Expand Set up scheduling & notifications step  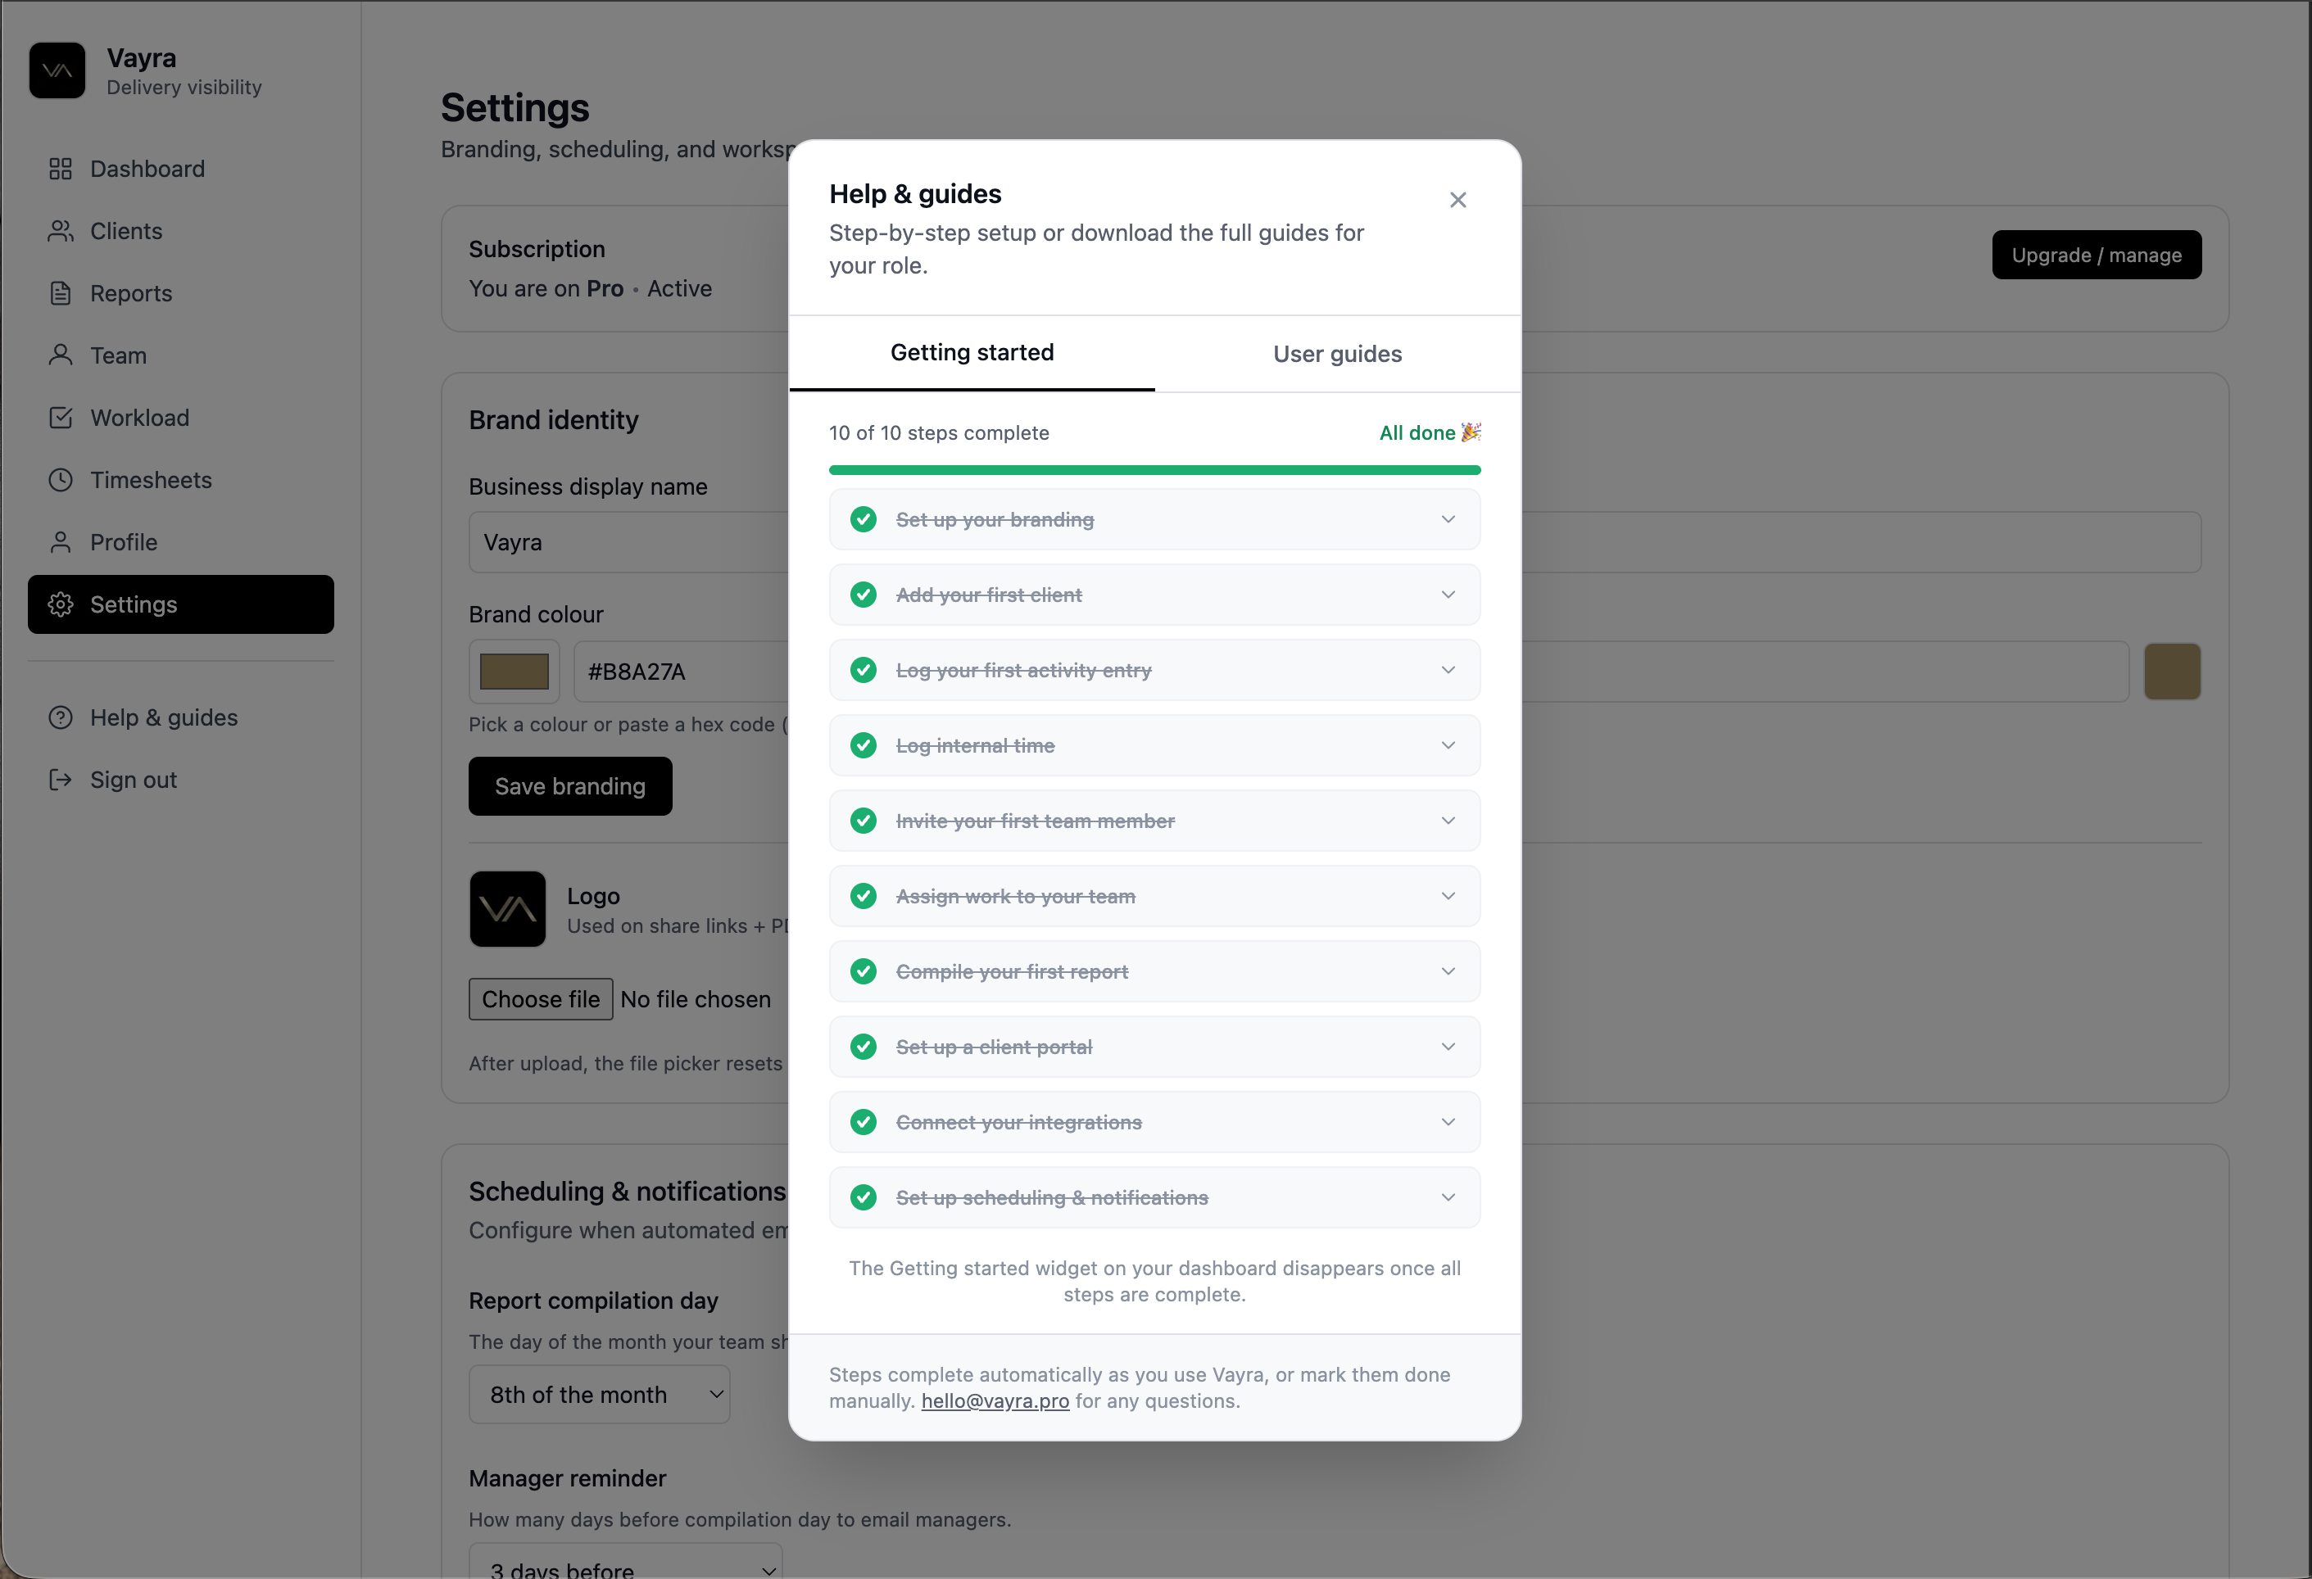[x=1448, y=1197]
